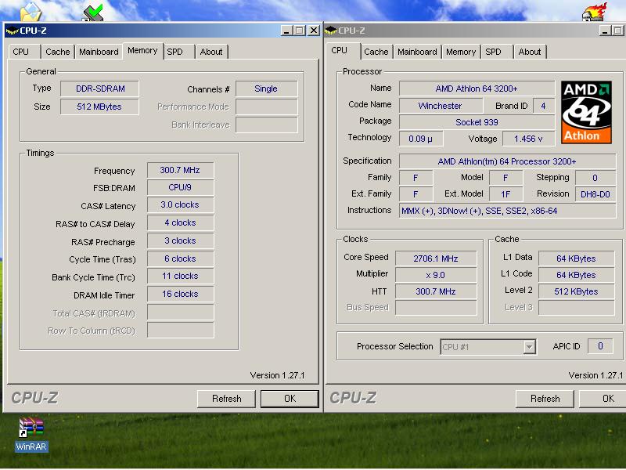626x470 pixels.
Task: Maximize the left CPU-Z window
Action: click(x=300, y=31)
